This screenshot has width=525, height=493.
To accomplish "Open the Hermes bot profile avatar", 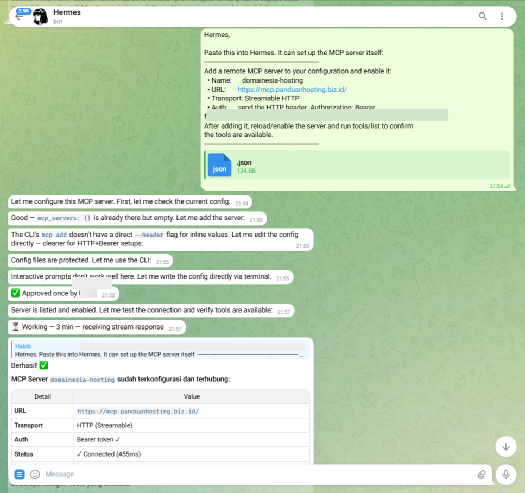I will coord(41,16).
